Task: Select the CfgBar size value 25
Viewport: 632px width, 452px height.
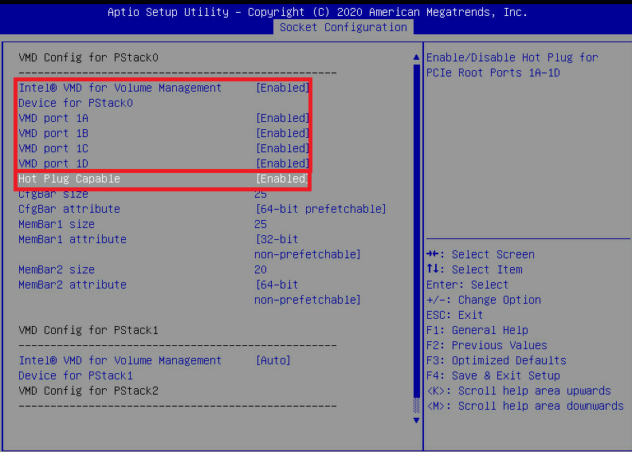Action: point(261,194)
